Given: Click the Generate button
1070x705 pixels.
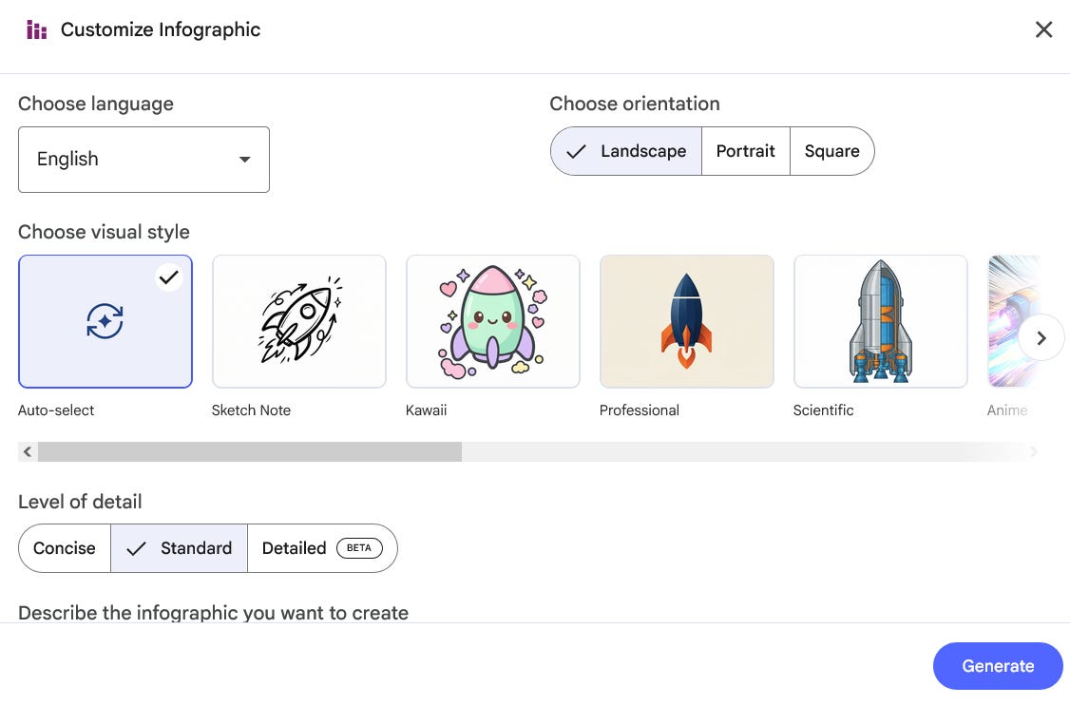Looking at the screenshot, I should pos(998,666).
